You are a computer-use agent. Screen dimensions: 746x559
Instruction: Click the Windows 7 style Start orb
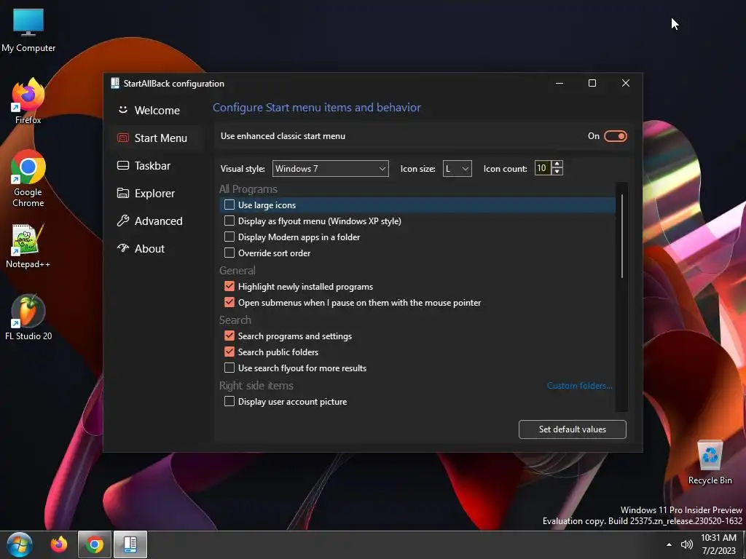(20, 544)
